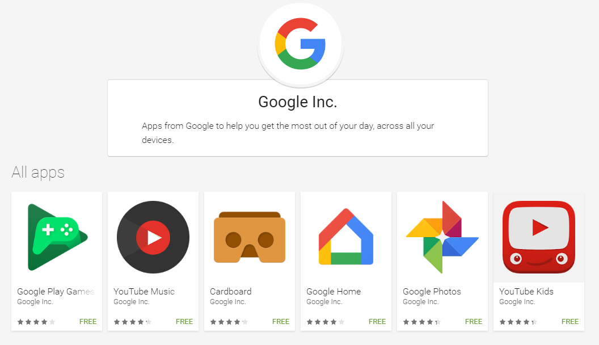Click FREE button on Google Home card

pos(377,322)
